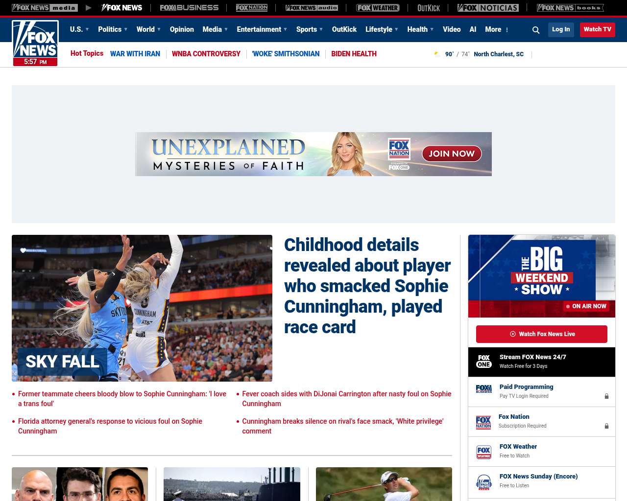Click the Watch TV button
627x501 pixels.
[598, 29]
